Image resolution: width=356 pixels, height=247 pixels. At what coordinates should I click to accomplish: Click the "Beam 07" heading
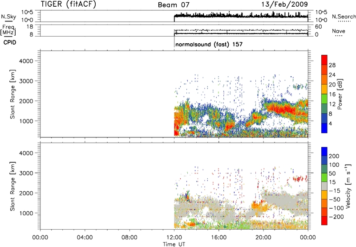pos(174,5)
